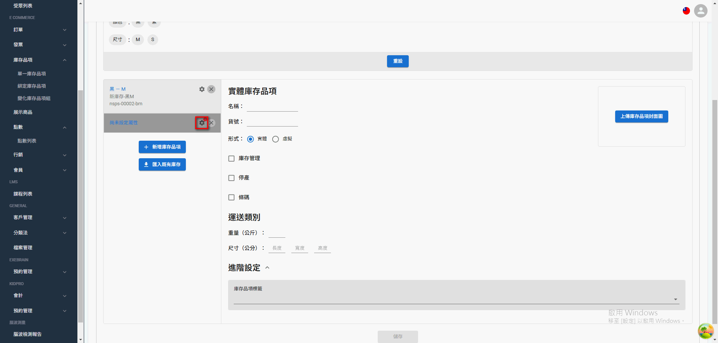Viewport: 718px width, 343px height.
Task: Open settings gear for 尚未設定屬性 item
Action: (202, 123)
